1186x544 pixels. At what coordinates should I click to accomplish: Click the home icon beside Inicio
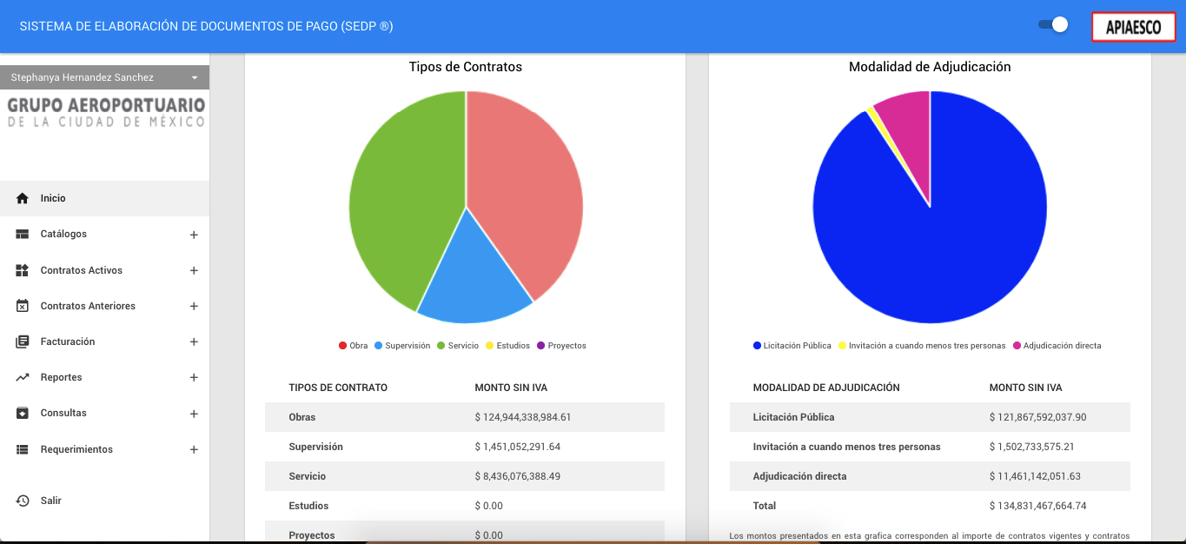(x=23, y=199)
